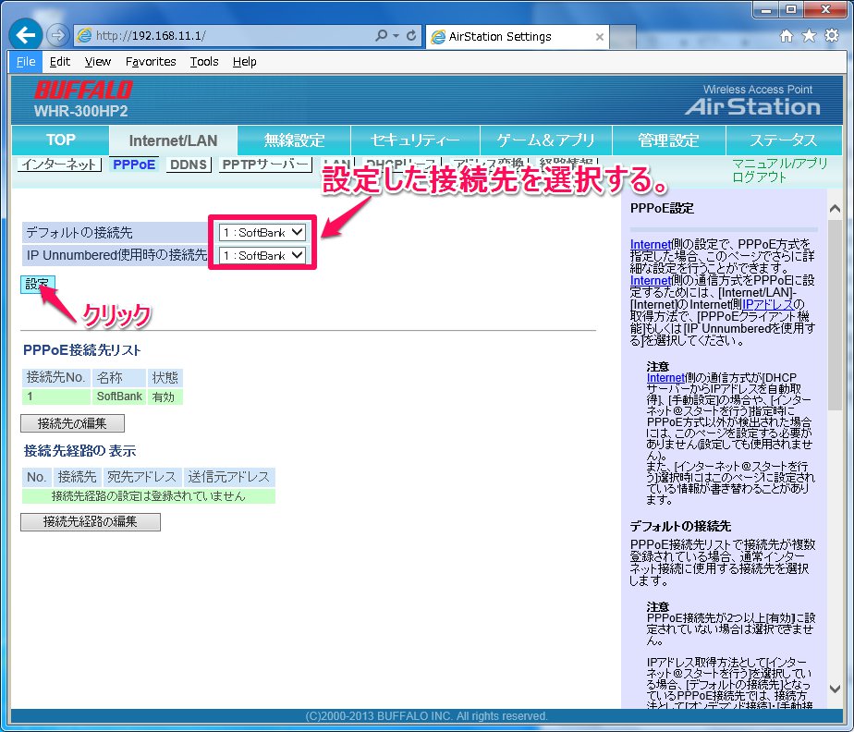Screen dimensions: 854x732
Task: Open the browser Home icon
Action: (787, 36)
